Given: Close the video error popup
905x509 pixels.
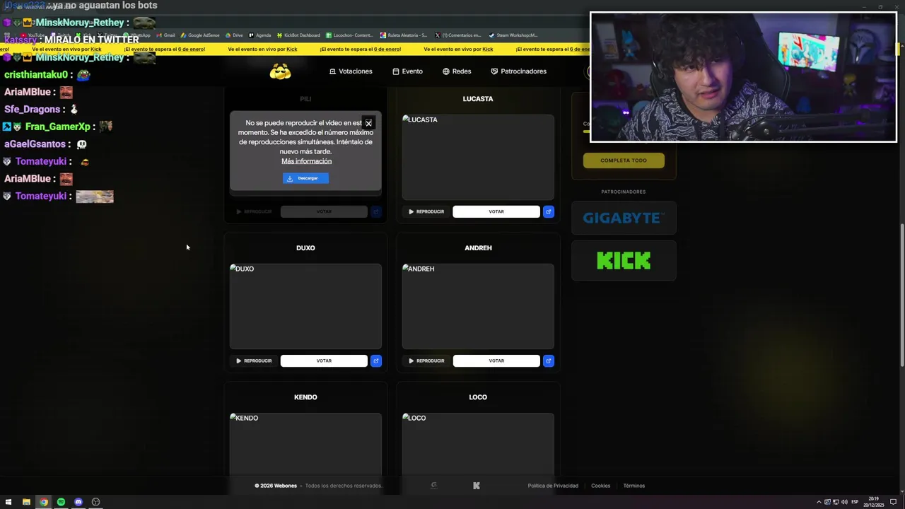Looking at the screenshot, I should click(x=368, y=123).
